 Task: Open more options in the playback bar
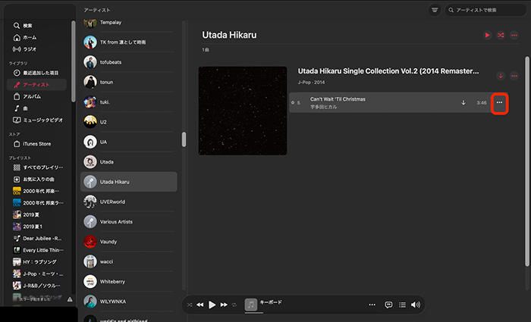(372, 305)
